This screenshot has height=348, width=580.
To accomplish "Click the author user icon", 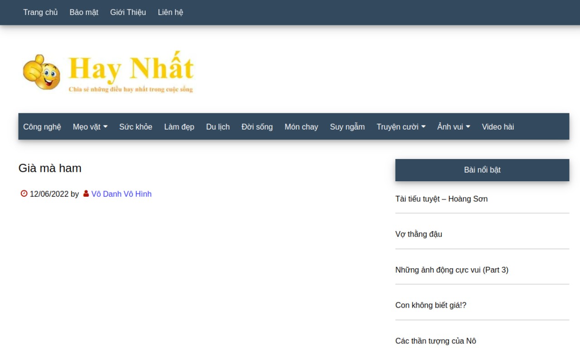I will pyautogui.click(x=86, y=193).
